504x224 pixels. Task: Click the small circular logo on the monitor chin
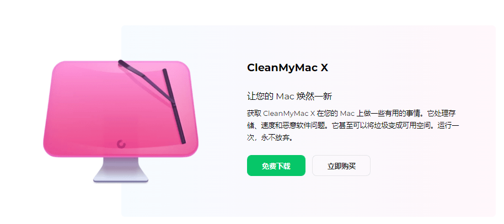pos(121,145)
